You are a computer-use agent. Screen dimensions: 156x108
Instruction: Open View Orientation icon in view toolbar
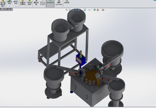(79, 10)
